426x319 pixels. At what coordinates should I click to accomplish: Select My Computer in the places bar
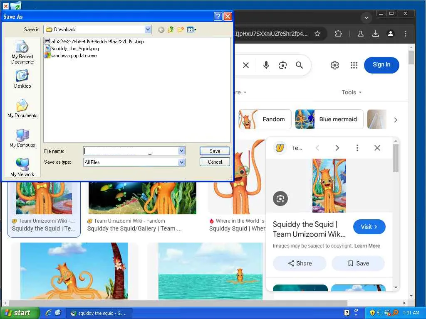click(x=22, y=138)
